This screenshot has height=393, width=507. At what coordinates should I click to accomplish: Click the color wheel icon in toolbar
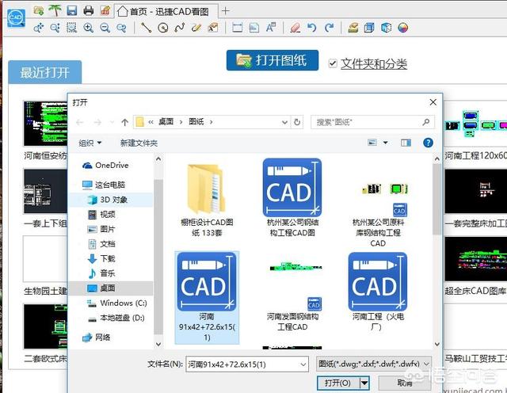coord(403,28)
